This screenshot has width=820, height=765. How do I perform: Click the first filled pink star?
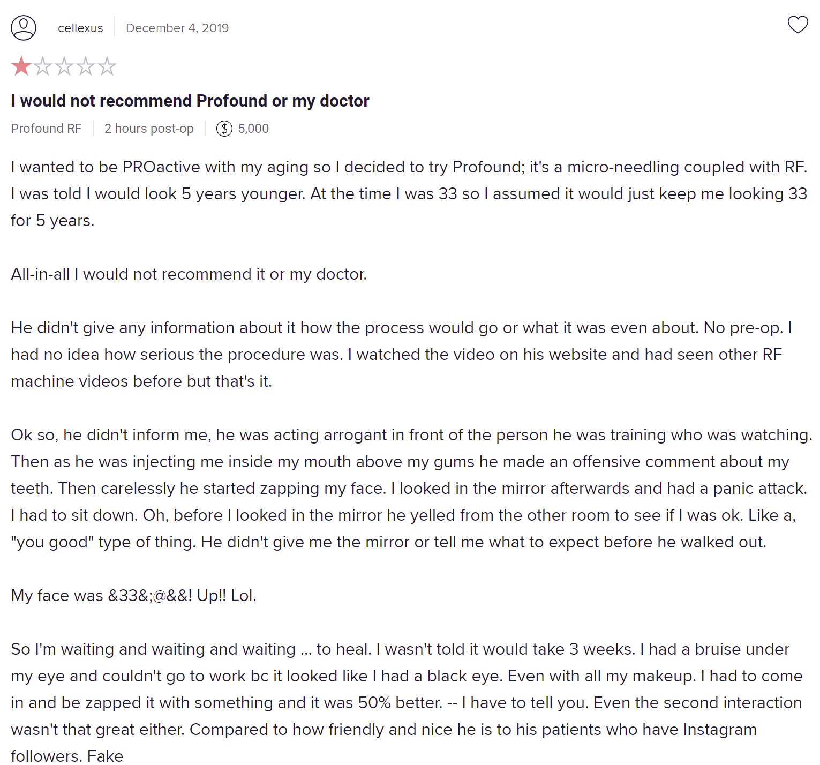[x=21, y=66]
